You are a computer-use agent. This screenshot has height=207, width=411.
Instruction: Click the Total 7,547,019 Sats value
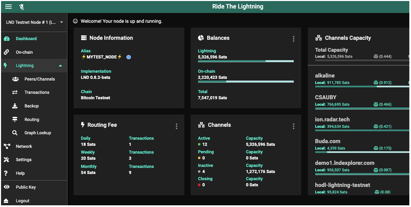click(212, 98)
